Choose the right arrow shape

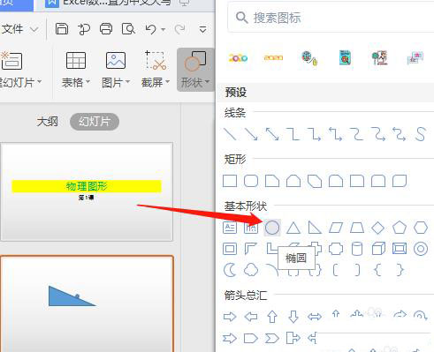(230, 317)
